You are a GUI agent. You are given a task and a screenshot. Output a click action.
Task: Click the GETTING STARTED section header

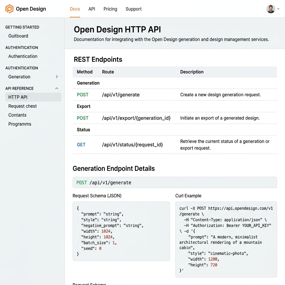[x=22, y=27]
